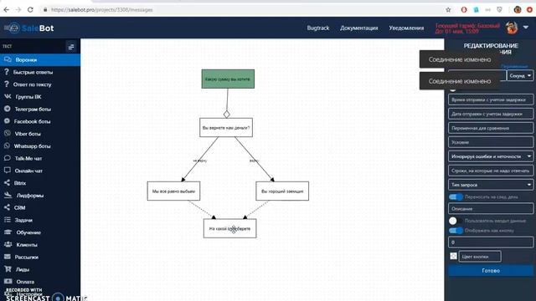Click the Готово button
The width and height of the screenshot is (536, 301).
[491, 271]
